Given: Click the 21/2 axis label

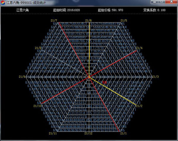Looking at the screenshot, I should coord(139,106).
